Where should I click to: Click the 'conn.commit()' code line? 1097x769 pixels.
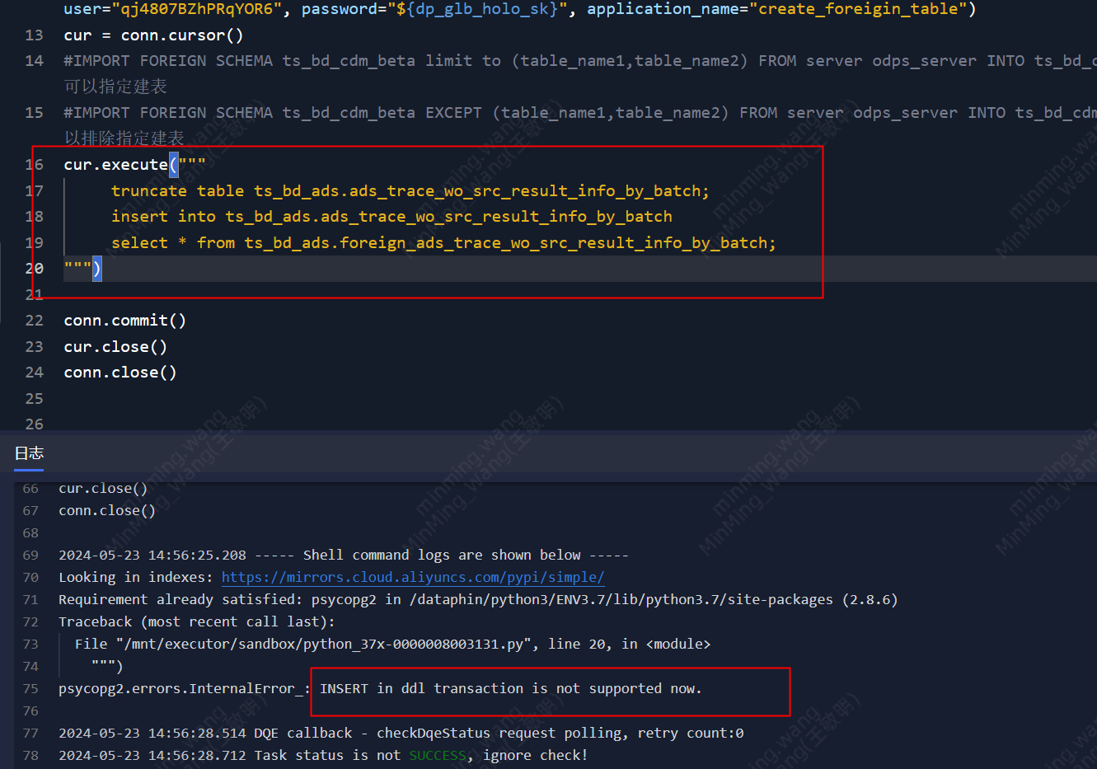[x=125, y=321]
